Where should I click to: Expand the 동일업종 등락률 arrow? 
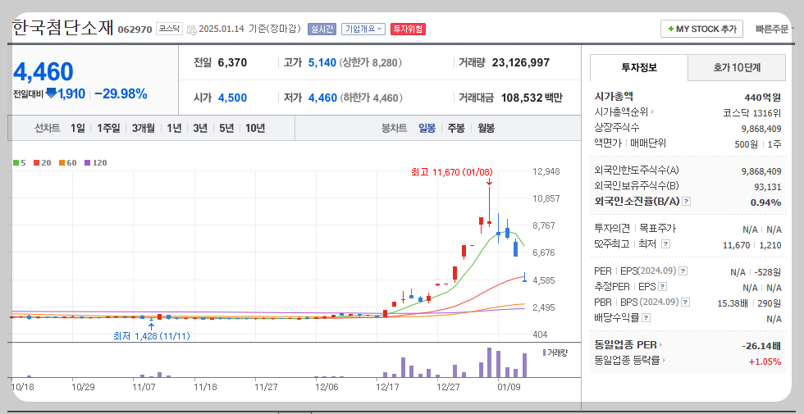pyautogui.click(x=664, y=361)
